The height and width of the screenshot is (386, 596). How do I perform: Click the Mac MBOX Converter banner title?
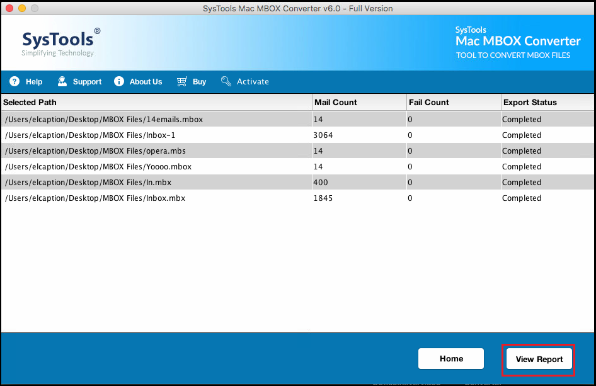tap(518, 41)
